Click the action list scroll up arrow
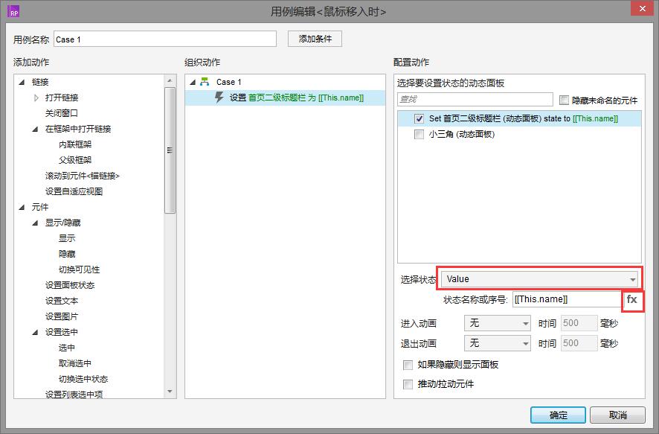This screenshot has width=659, height=434. tap(170, 80)
